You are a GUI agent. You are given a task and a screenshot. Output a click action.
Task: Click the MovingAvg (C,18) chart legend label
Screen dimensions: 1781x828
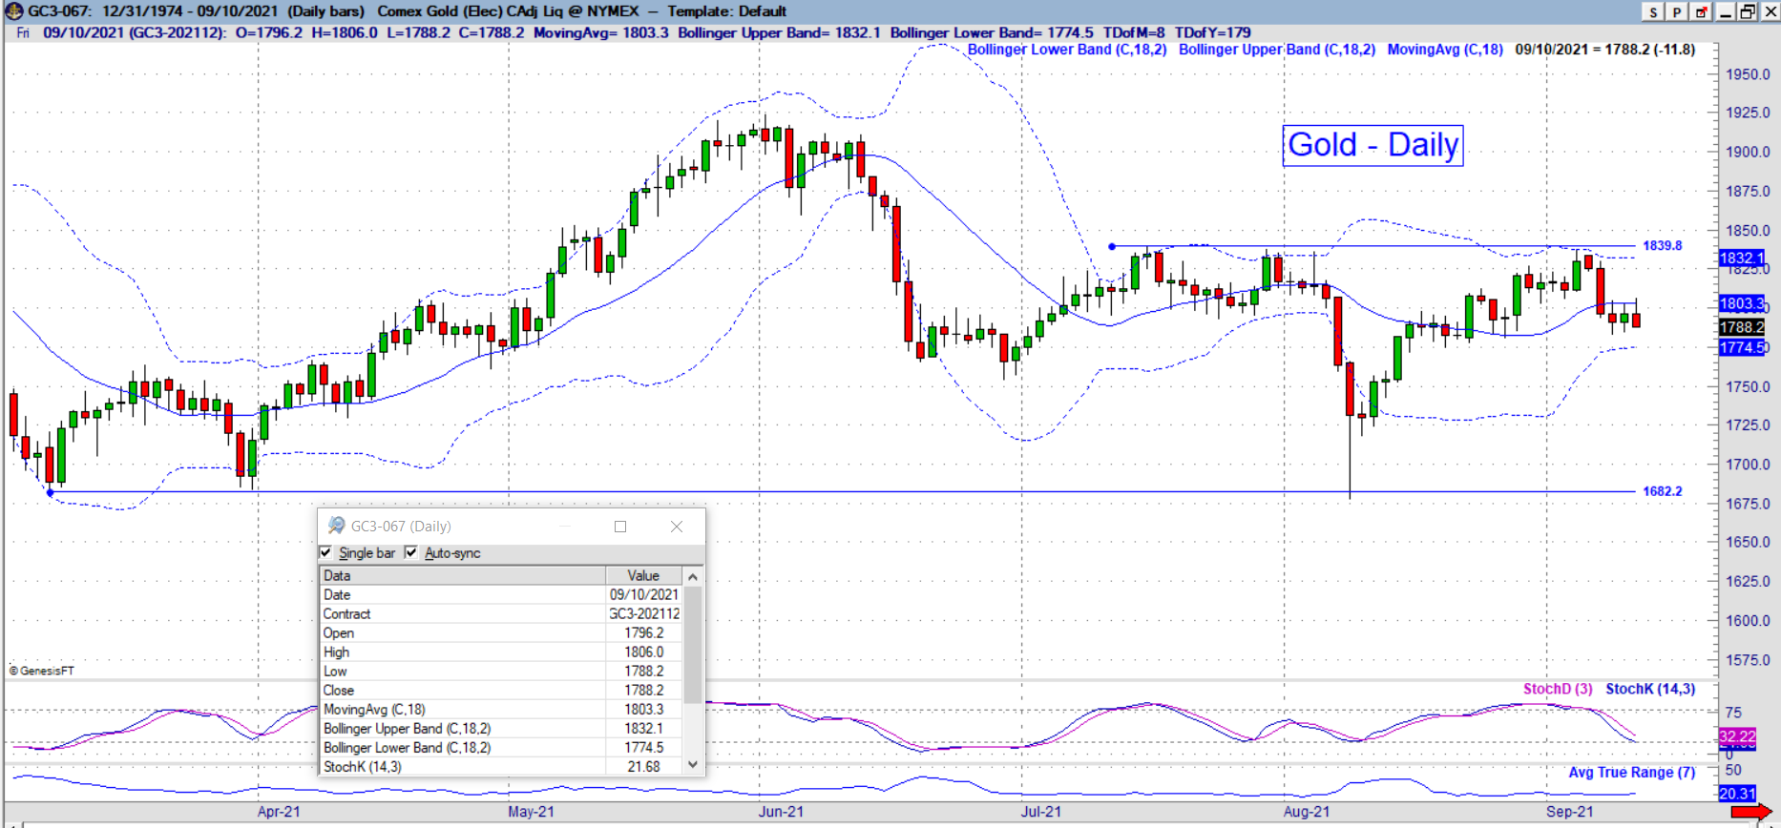pos(1445,50)
